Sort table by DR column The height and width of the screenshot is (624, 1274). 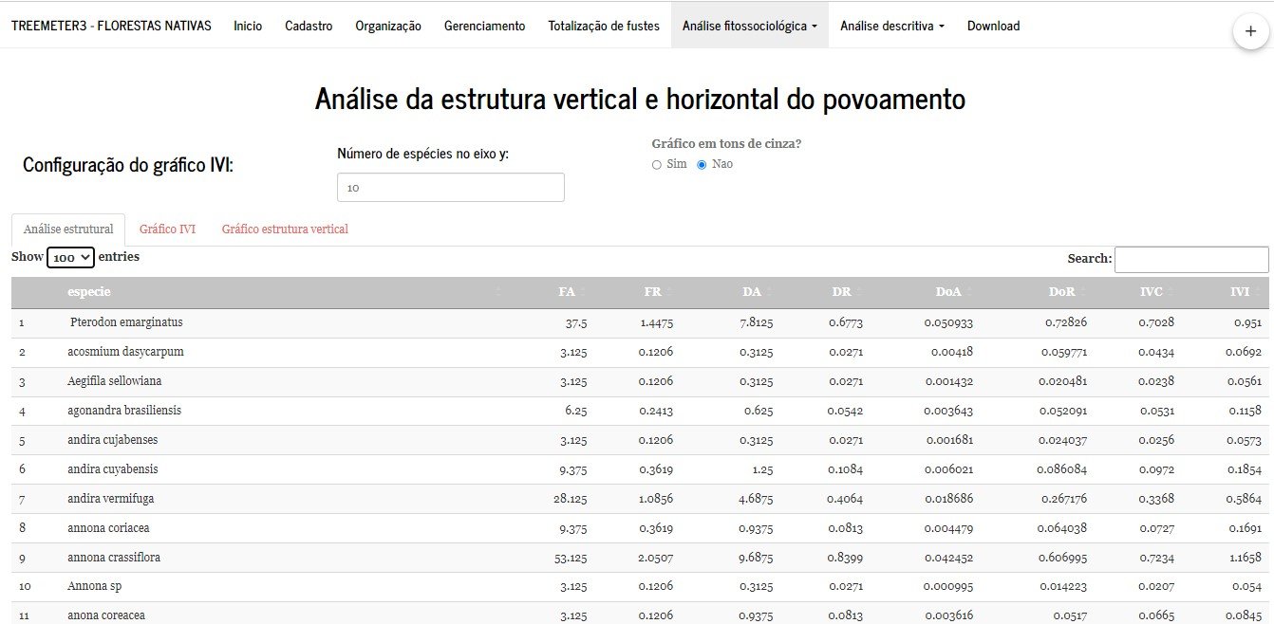coord(842,292)
